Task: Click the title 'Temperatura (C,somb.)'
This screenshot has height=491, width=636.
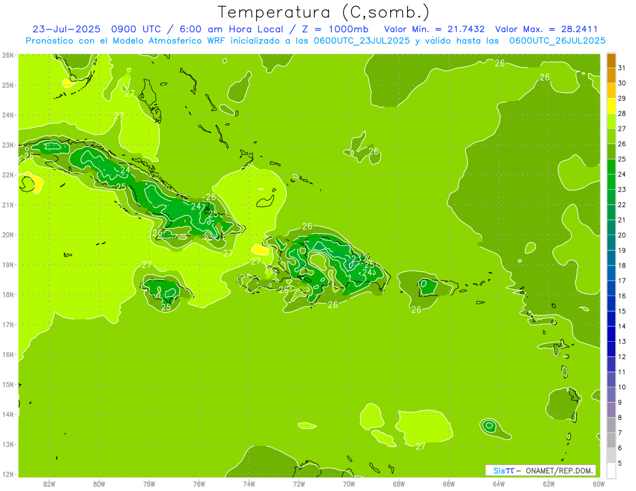Action: pos(324,12)
